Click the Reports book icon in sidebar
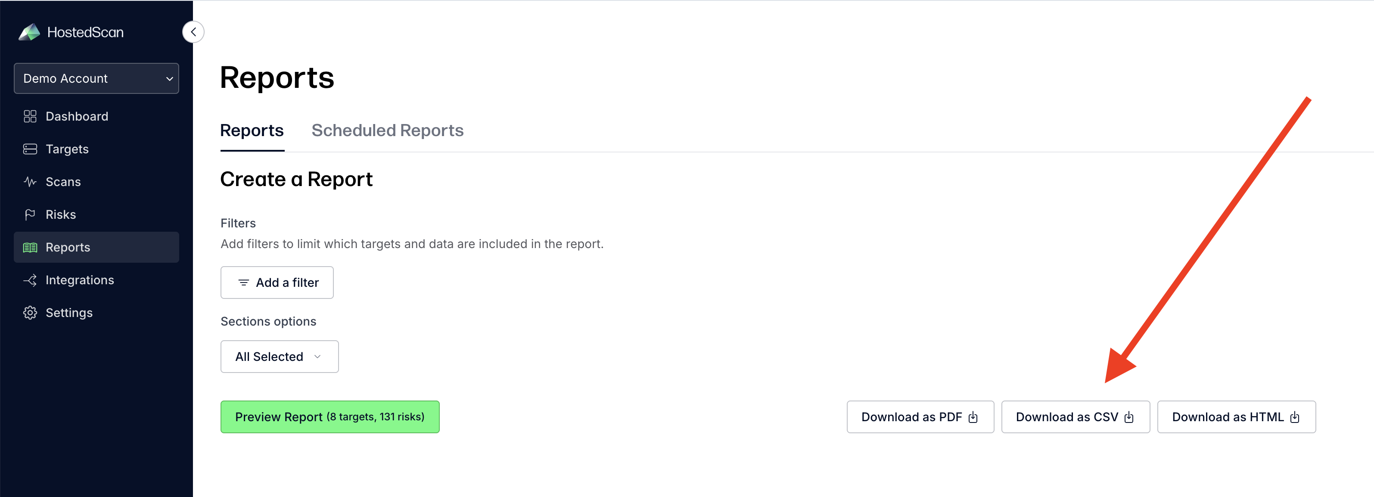The width and height of the screenshot is (1374, 497). 31,247
